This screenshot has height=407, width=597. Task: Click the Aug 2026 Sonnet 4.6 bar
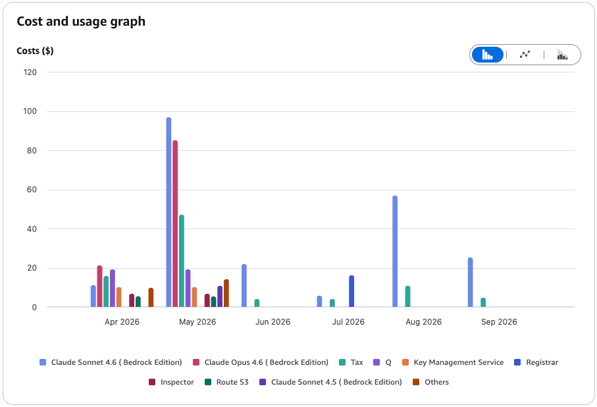(395, 252)
